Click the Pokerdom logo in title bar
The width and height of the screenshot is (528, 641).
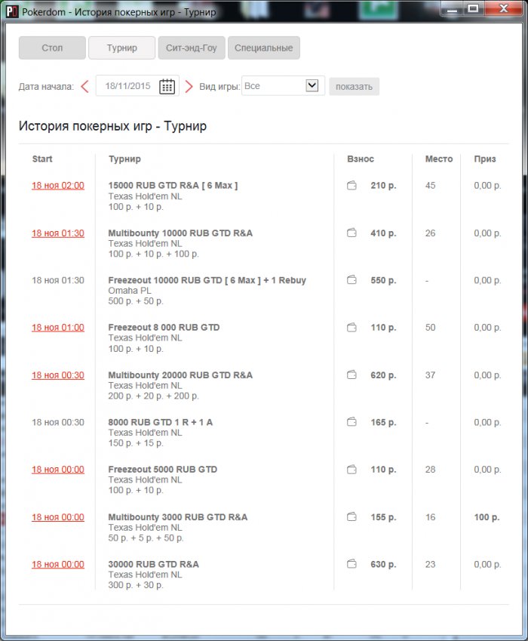(11, 12)
